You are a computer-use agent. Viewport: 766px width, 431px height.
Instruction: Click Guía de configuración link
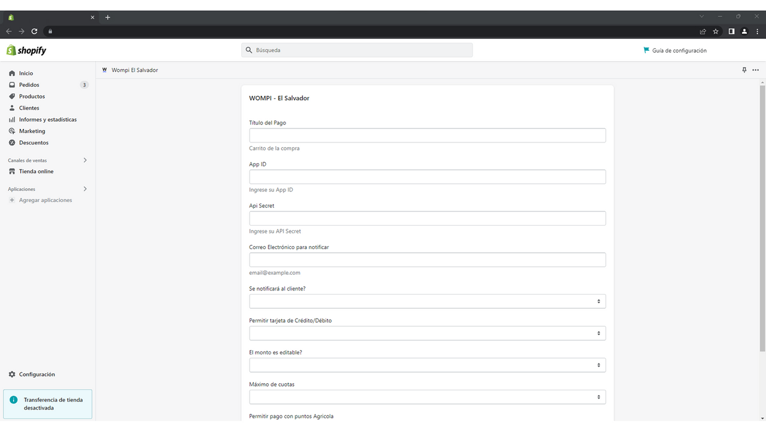tap(679, 51)
